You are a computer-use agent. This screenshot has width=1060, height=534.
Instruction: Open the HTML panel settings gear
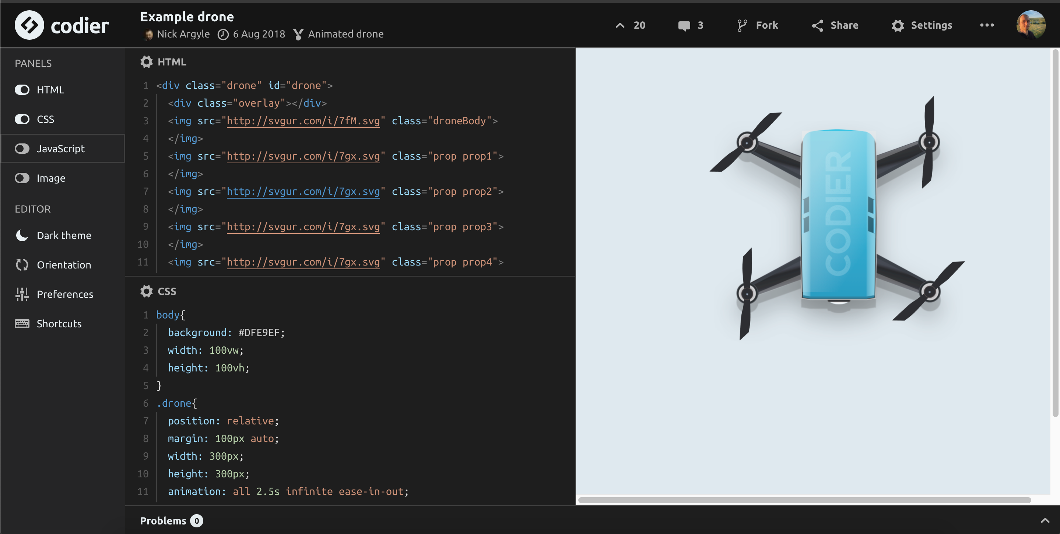(x=146, y=62)
